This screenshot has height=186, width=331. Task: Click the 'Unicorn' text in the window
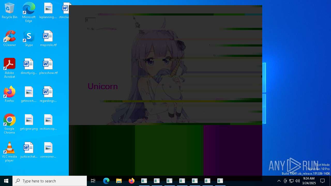coord(103,86)
